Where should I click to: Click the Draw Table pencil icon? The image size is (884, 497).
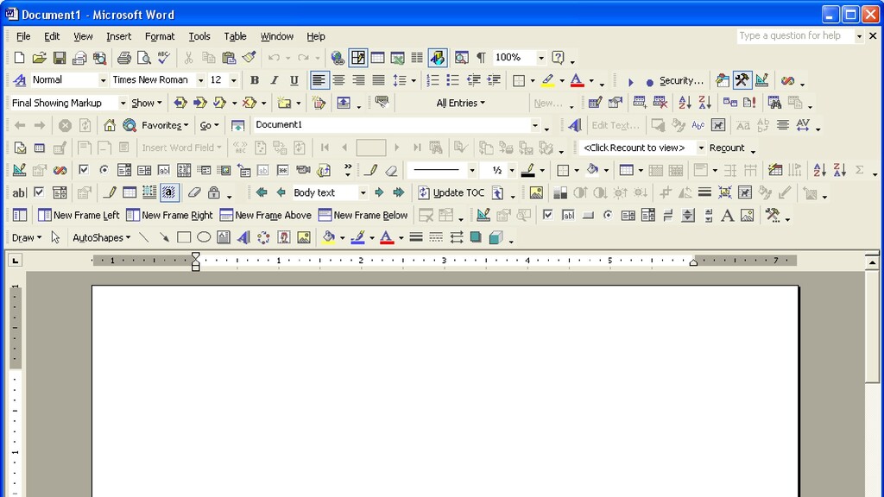(370, 170)
